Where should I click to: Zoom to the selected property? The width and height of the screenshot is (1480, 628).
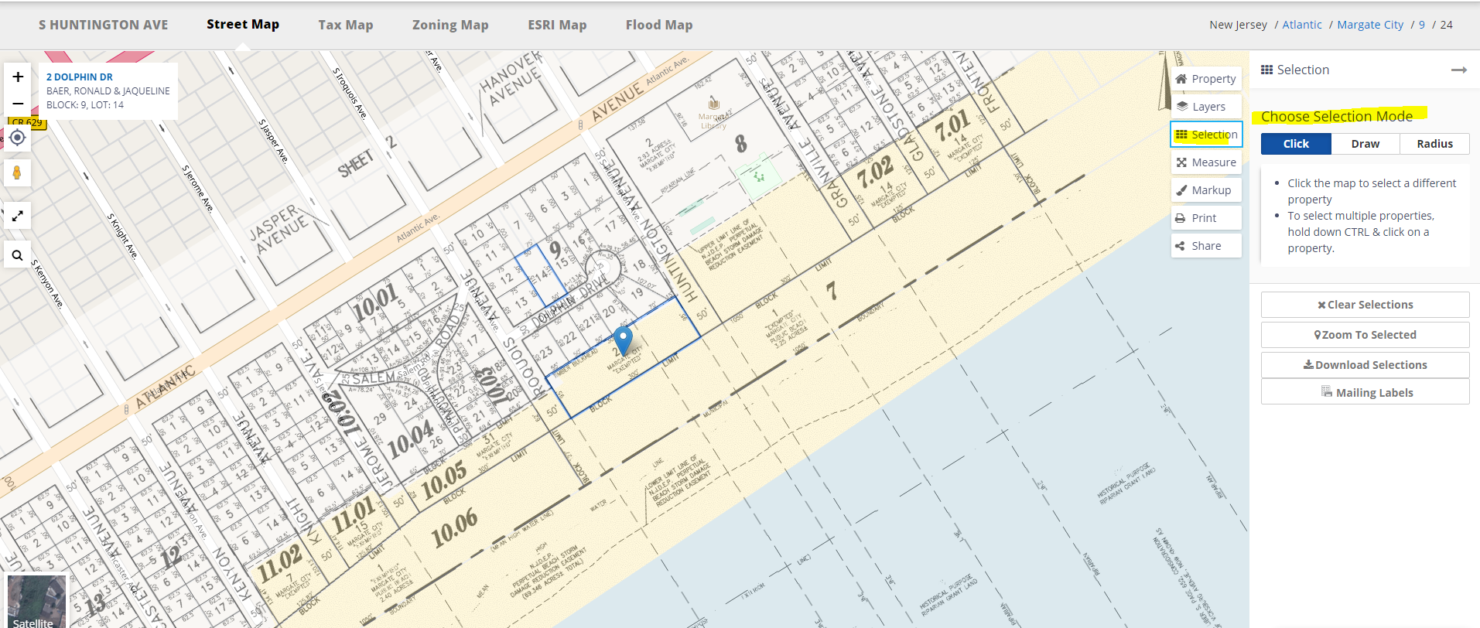tap(1365, 335)
